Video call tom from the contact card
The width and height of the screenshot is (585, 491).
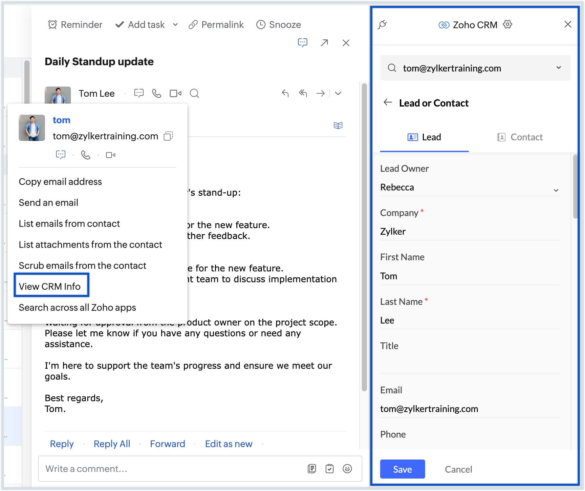pos(111,155)
